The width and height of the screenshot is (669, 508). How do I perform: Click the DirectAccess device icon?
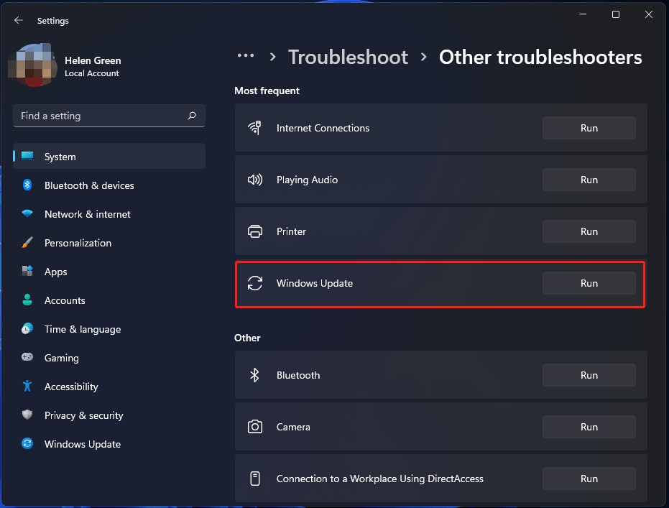[254, 479]
